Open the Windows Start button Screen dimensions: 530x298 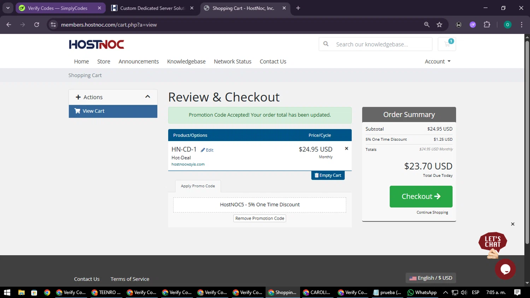point(7,292)
